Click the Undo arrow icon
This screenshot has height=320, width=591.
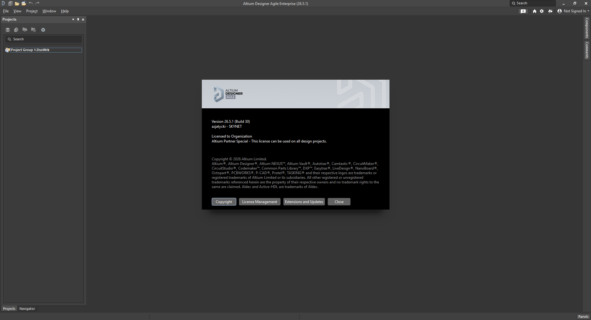pyautogui.click(x=31, y=3)
